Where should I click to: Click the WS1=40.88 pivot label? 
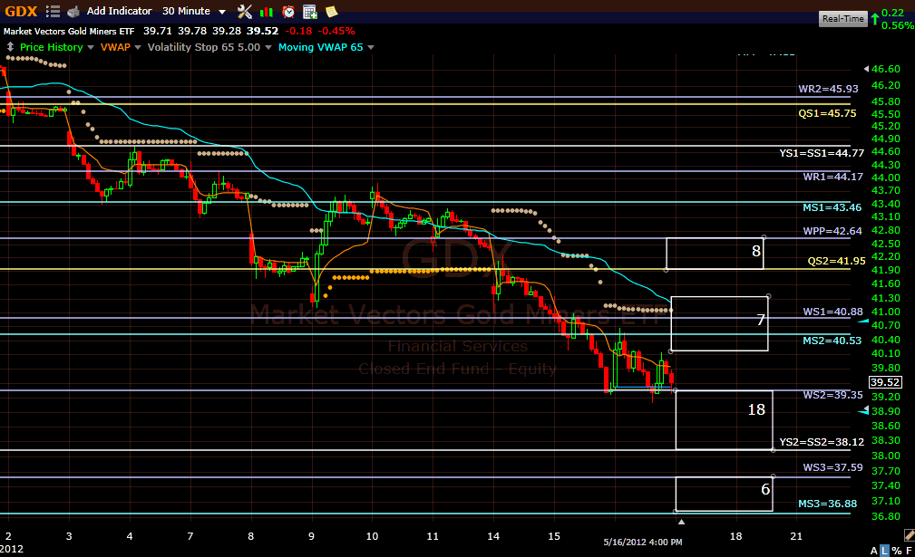[832, 312]
